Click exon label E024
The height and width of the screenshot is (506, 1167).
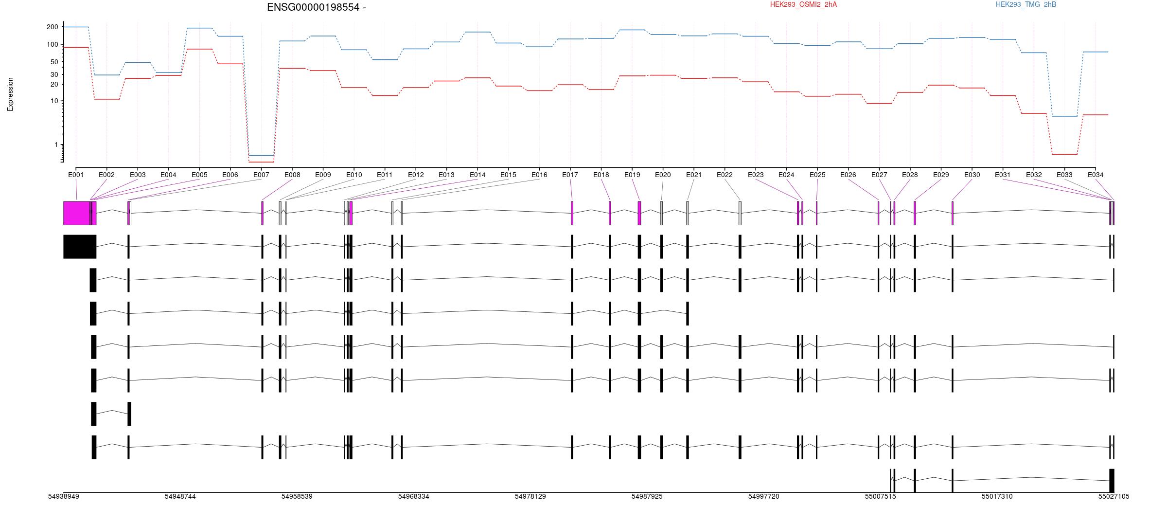786,175
